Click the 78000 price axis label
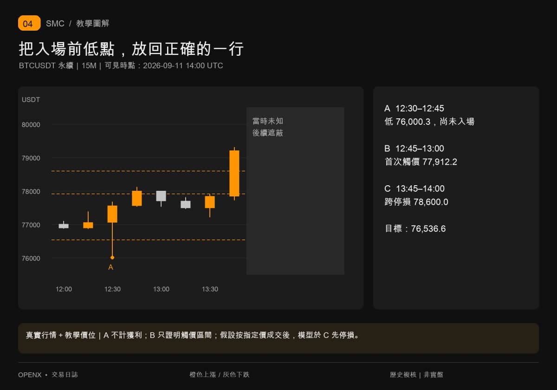This screenshot has width=557, height=390. click(x=31, y=191)
